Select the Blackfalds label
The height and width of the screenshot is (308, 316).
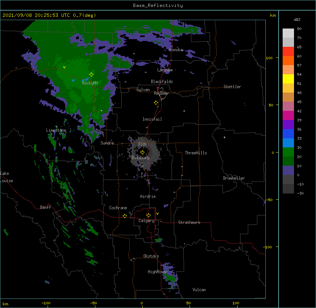click(x=162, y=82)
